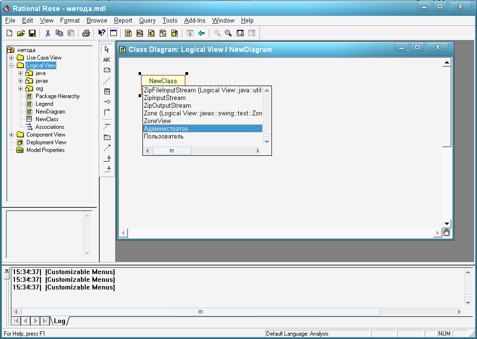Viewport: 477px width, 339px height.
Task: Save the model with floppy icon
Action: pos(32,33)
